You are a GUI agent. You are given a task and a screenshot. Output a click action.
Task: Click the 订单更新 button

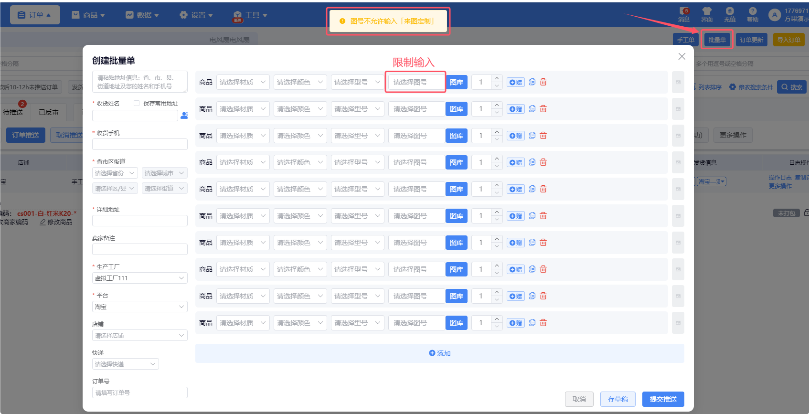[752, 40]
